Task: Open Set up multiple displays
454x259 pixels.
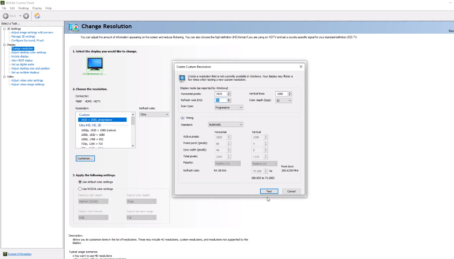Action: coord(25,72)
